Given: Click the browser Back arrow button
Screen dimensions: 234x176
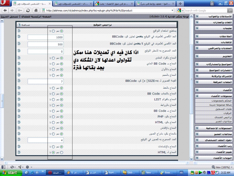Looking at the screenshot, I should (5, 10).
